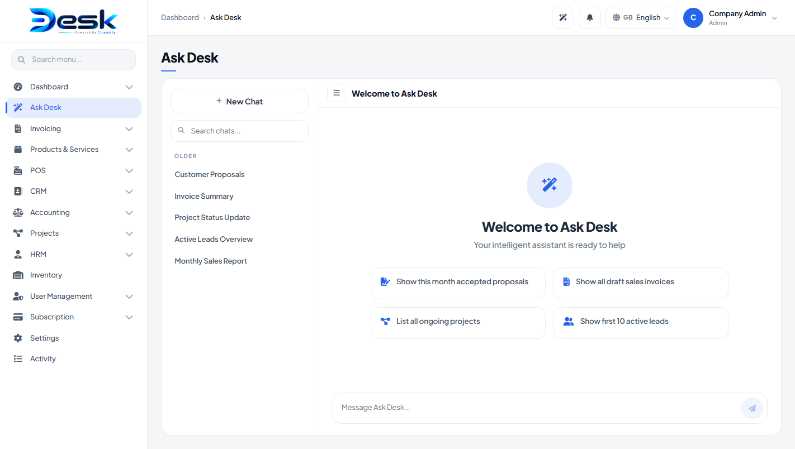Click the Subscription credit card icon
Screen dimensions: 795x449
[x=18, y=317]
